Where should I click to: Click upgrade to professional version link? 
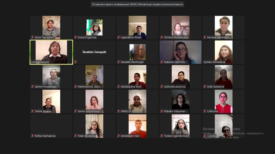pos(160,5)
